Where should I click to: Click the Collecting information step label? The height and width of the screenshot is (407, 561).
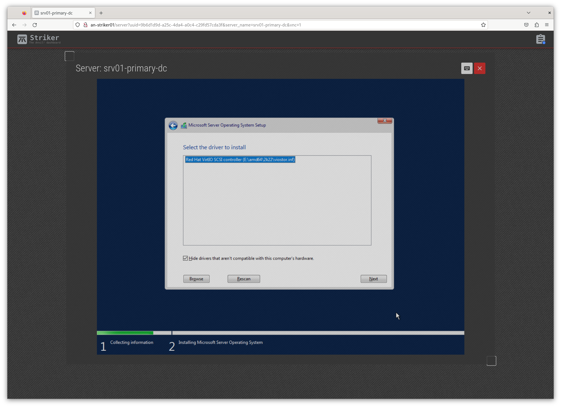click(x=132, y=342)
